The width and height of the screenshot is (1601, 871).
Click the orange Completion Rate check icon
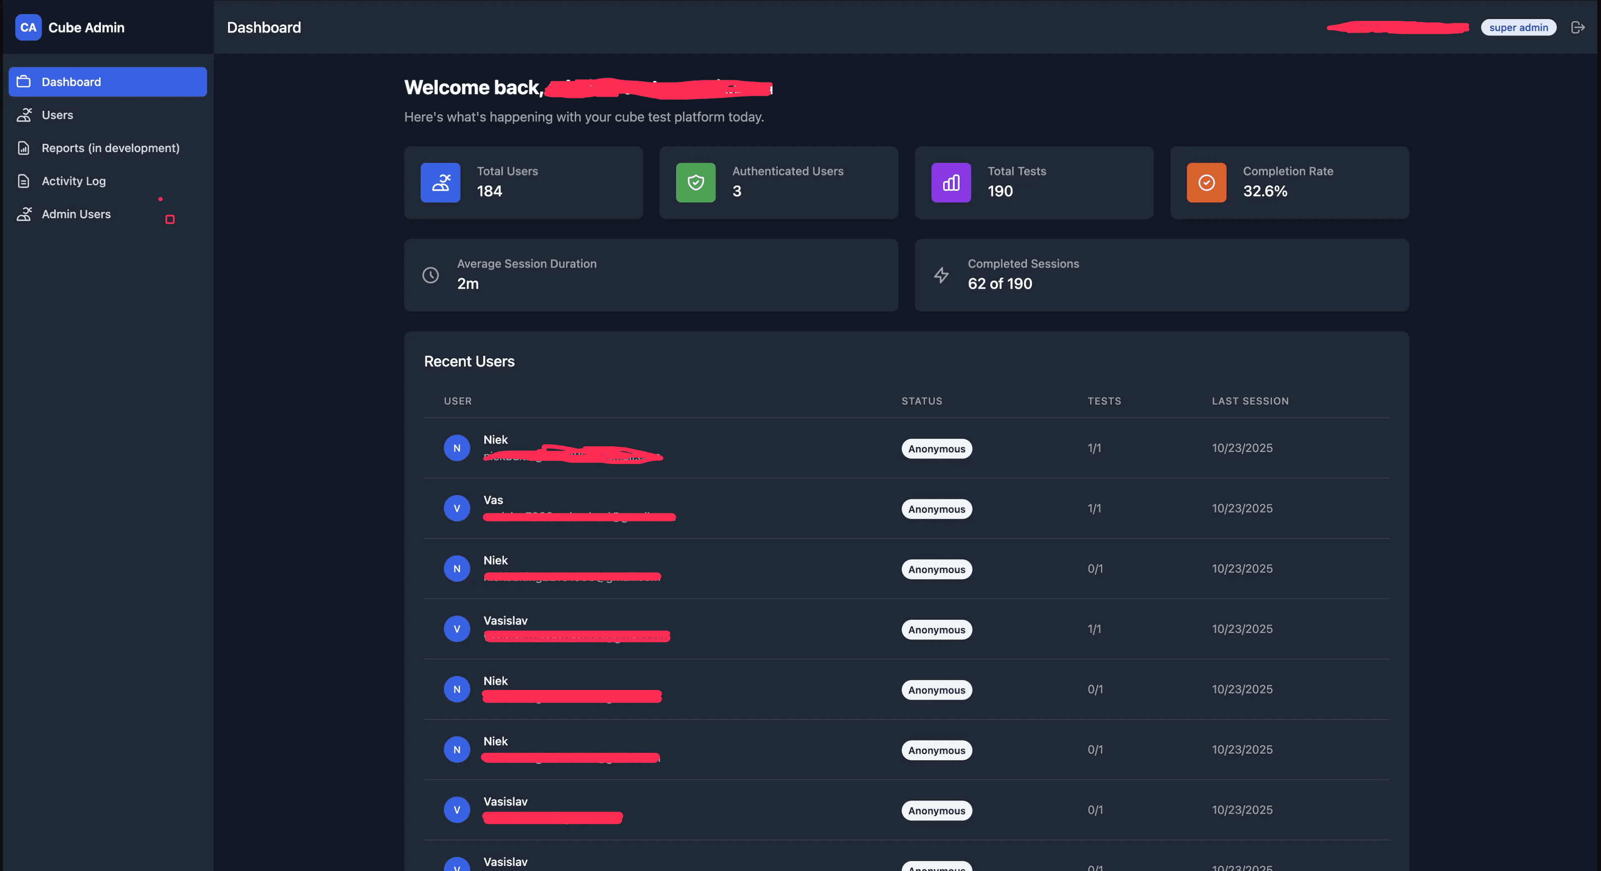(x=1206, y=183)
